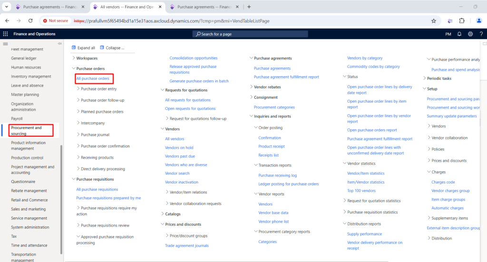Click the Not secure site info badge
487x262 pixels.
tap(56, 21)
